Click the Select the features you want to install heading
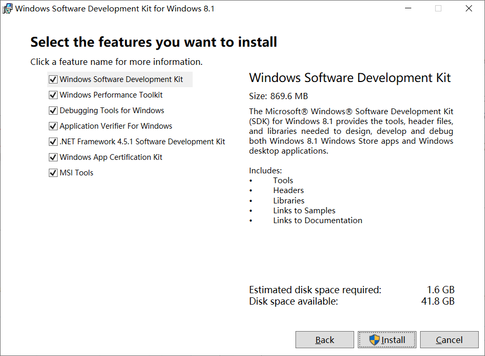Screen dimensions: 485x356 (153, 43)
